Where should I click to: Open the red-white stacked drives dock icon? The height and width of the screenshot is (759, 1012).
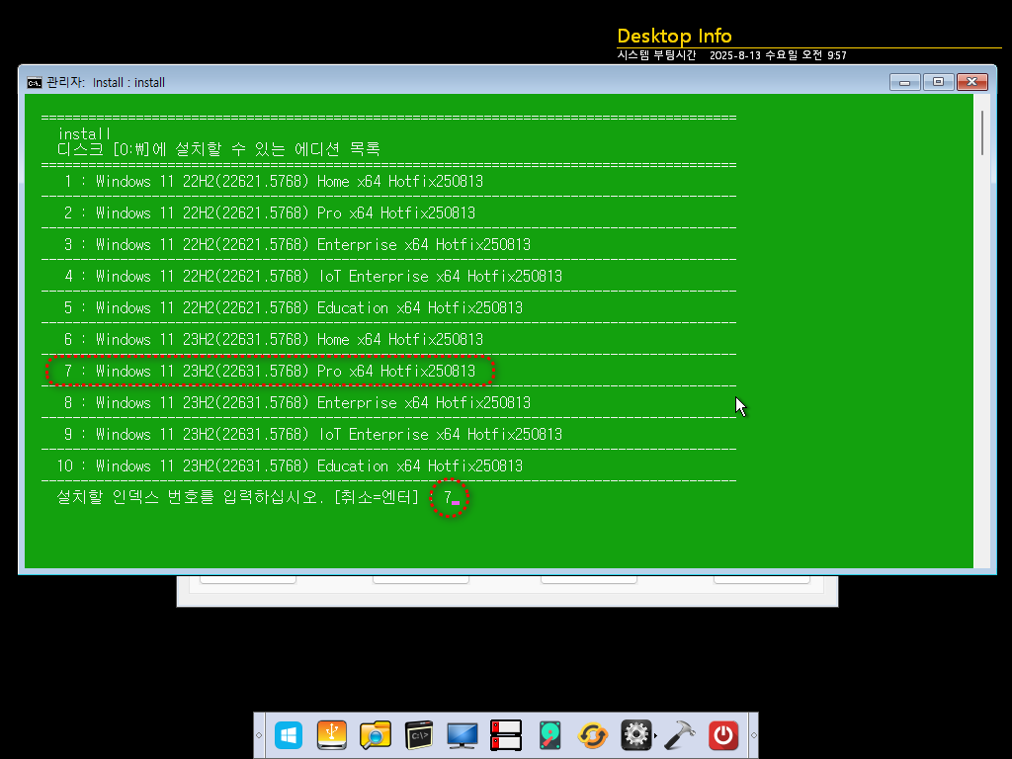point(505,735)
